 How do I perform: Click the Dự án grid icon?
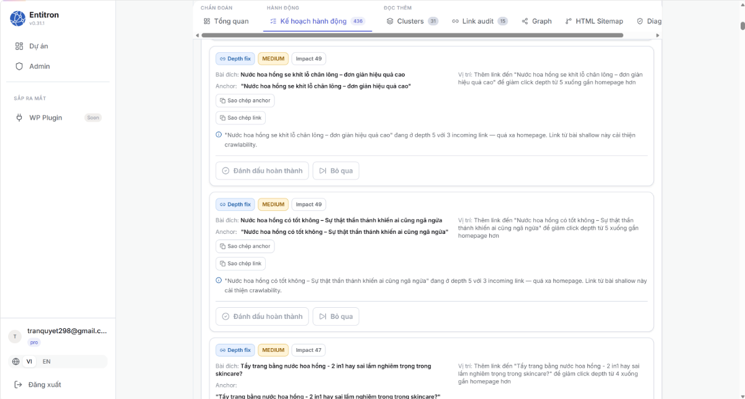19,46
